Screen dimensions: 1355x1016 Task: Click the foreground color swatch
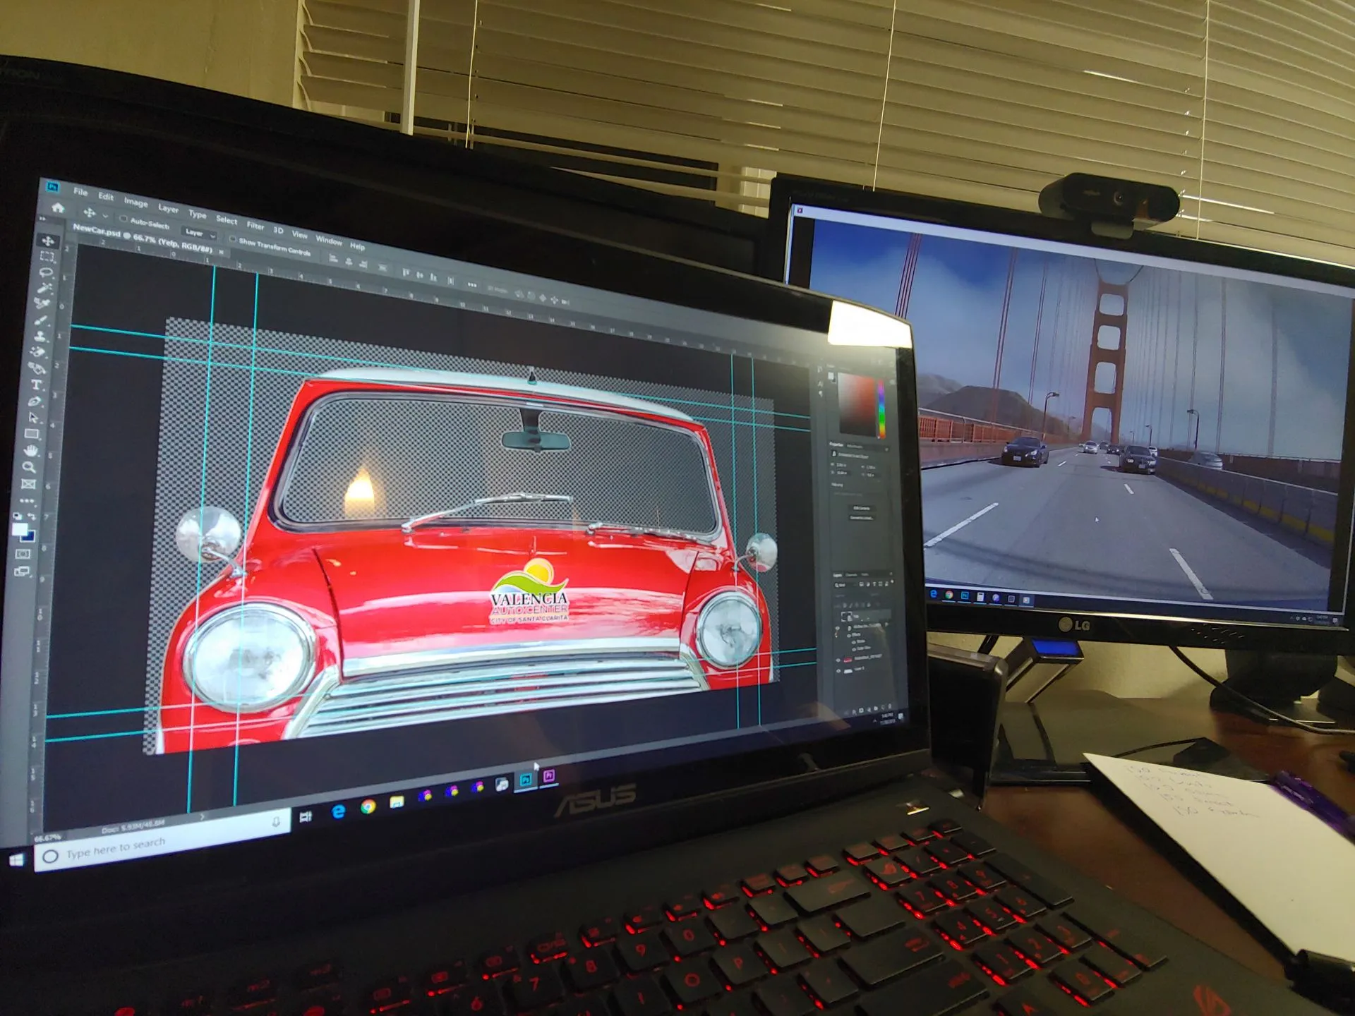point(19,528)
